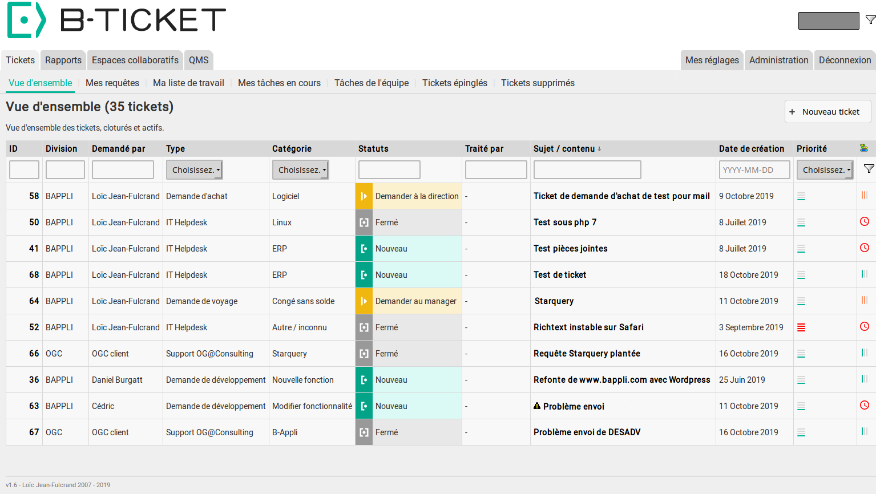Screen dimensions: 876x494
Task: Focus the Statuts filter field
Action: pos(389,170)
